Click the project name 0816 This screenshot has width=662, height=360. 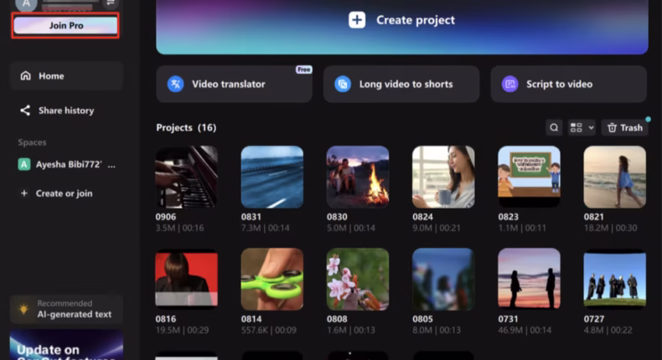[166, 319]
